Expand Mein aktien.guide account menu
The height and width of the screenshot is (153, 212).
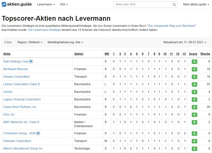(x=196, y=4)
